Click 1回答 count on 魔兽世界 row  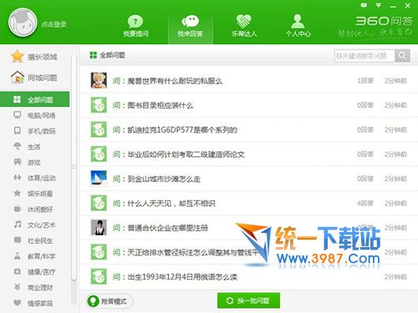pos(365,81)
